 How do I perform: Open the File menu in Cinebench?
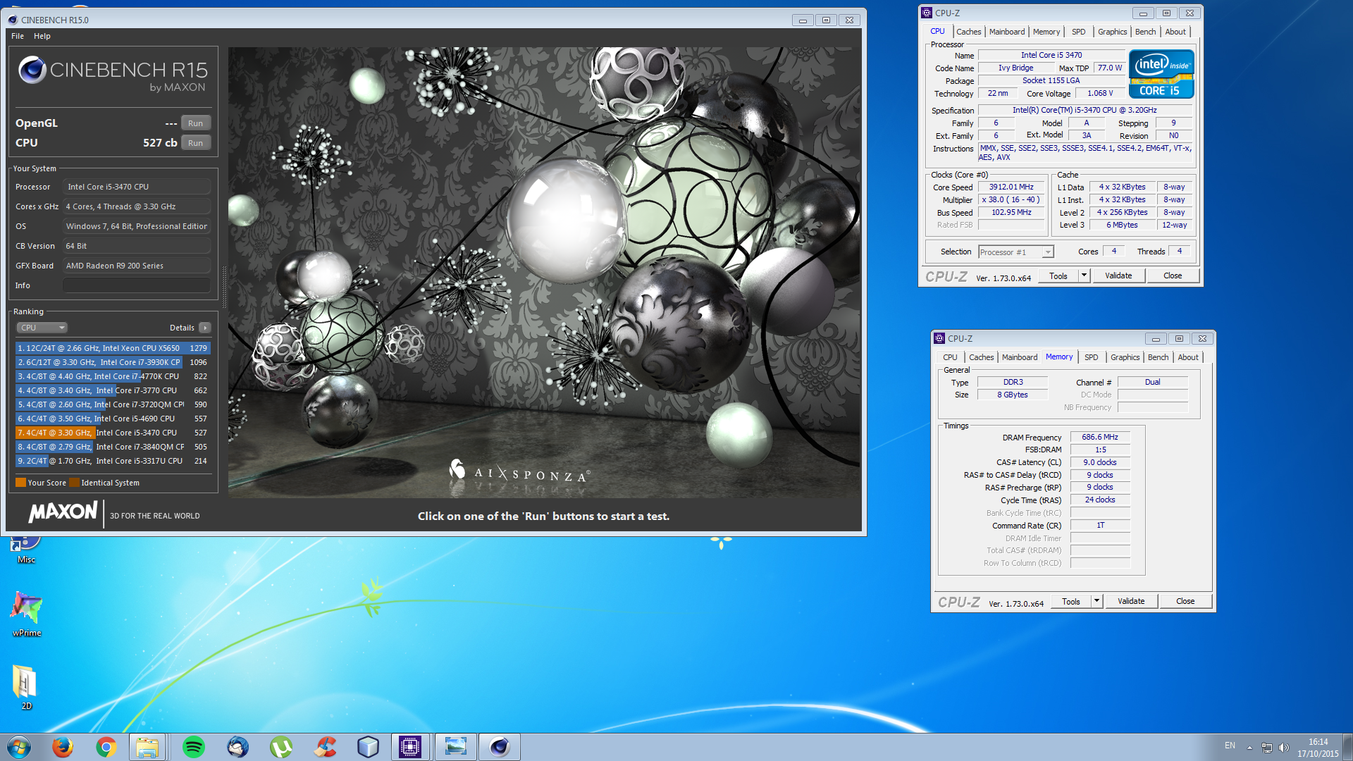point(18,36)
